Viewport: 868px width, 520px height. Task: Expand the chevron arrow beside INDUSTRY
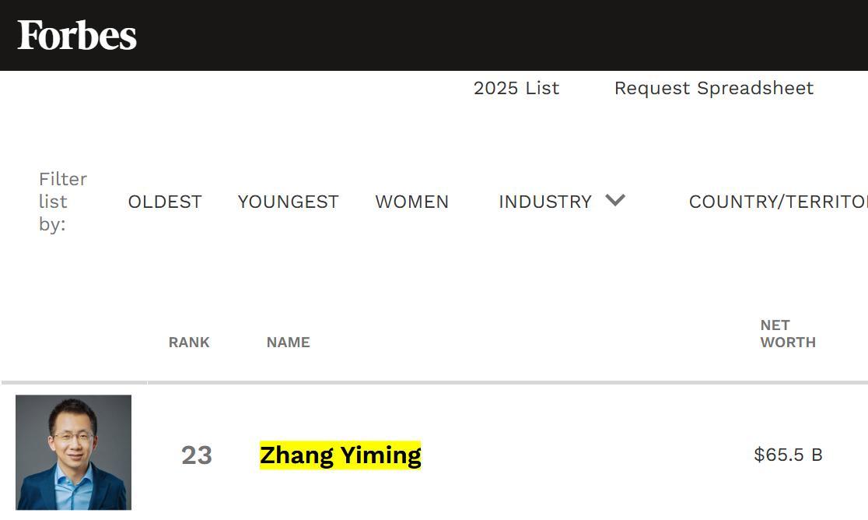point(615,200)
